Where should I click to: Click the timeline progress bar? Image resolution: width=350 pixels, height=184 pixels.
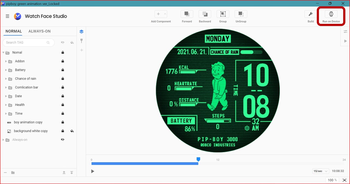pyautogui.click(x=218, y=164)
